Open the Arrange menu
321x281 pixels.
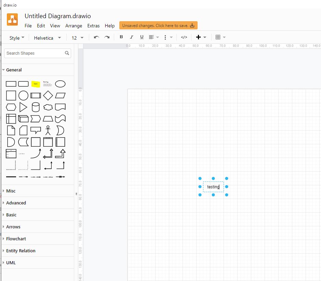[x=74, y=26]
